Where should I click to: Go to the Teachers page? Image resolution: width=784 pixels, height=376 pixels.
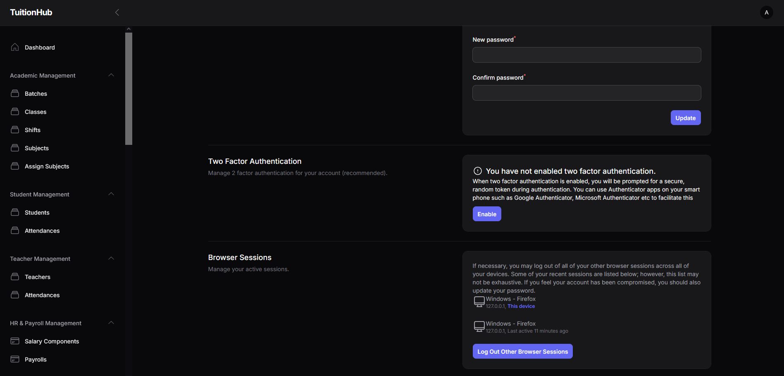(38, 277)
